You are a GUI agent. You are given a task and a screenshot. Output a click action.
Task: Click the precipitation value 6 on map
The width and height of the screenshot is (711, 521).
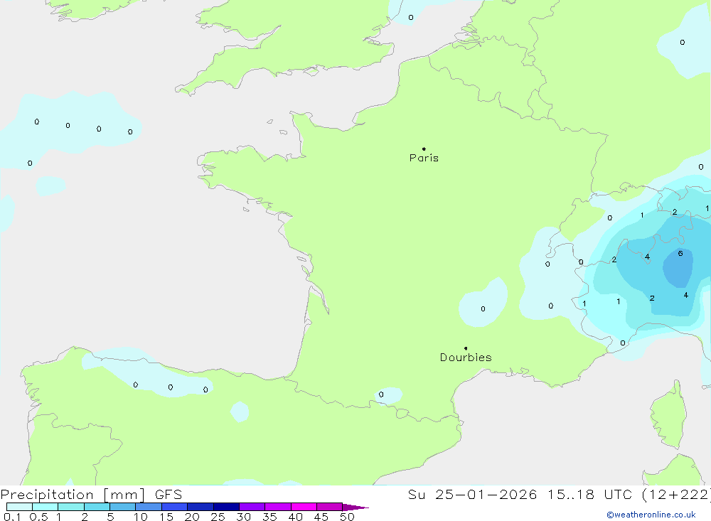pyautogui.click(x=680, y=254)
